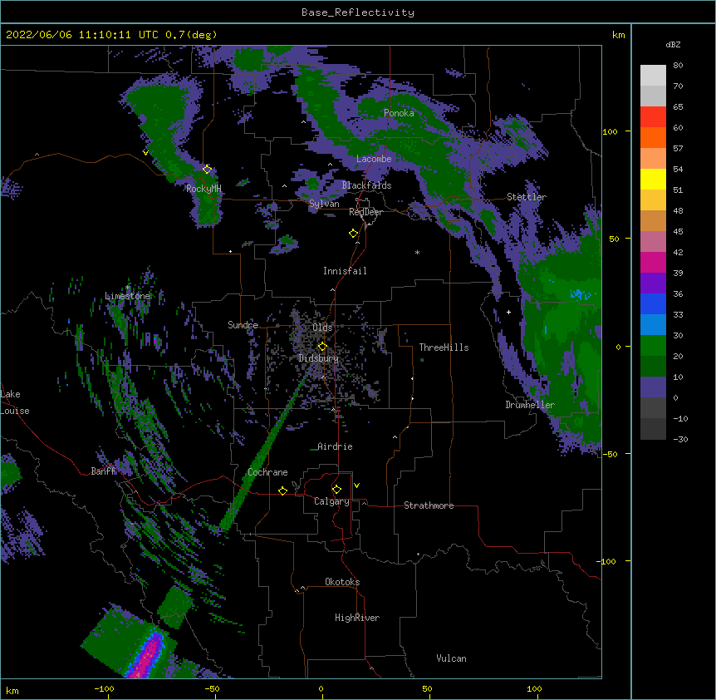This screenshot has width=716, height=700.
Task: Click the yellow V marker east of Calgary
Action: (x=356, y=486)
